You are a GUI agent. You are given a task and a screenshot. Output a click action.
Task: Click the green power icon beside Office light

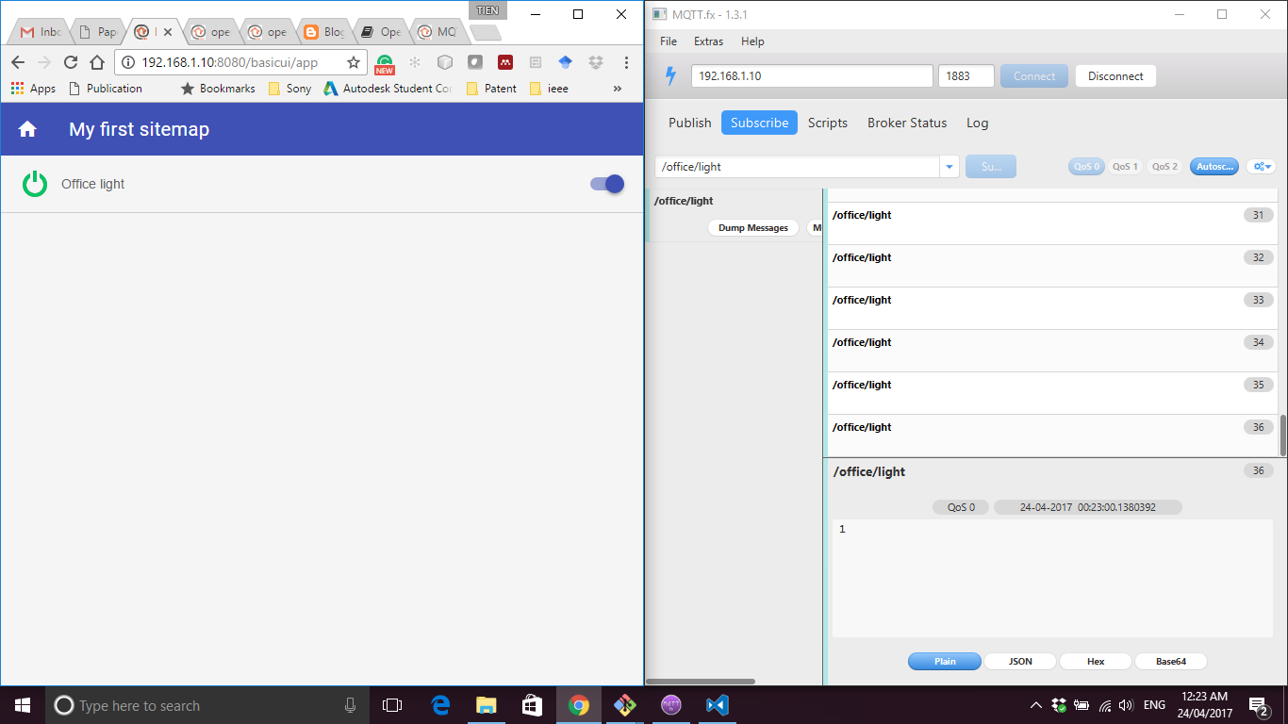click(34, 184)
